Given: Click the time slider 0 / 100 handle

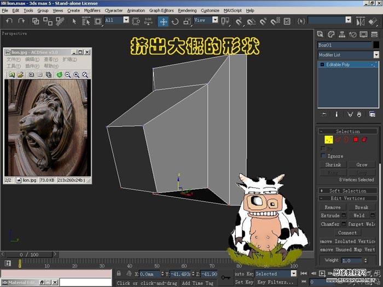Looking at the screenshot, I should 29,255.
